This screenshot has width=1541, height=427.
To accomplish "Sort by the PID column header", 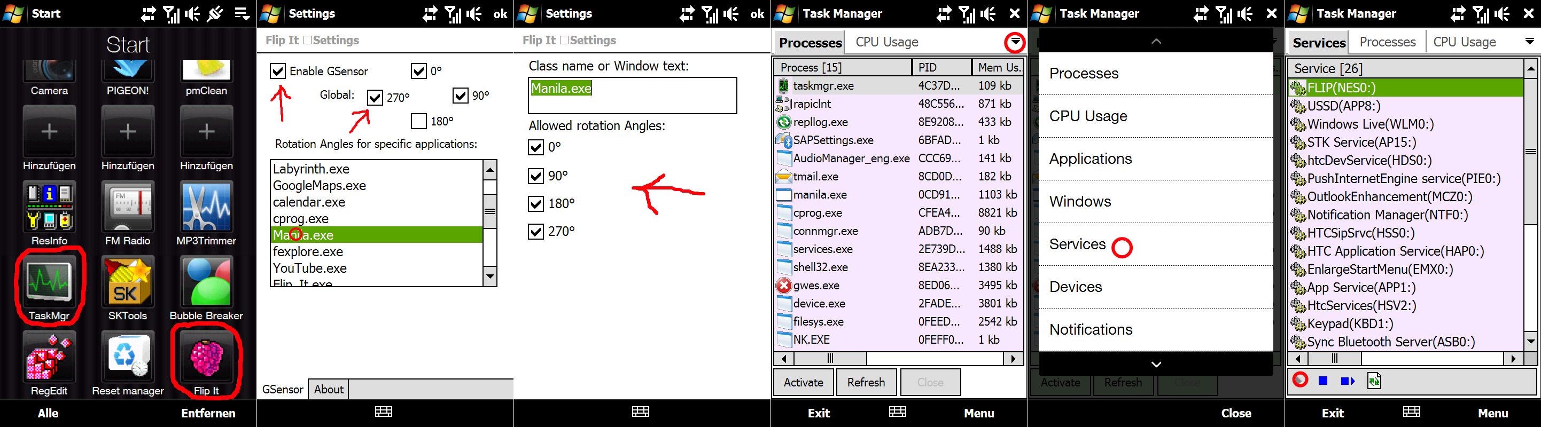I will click(941, 67).
